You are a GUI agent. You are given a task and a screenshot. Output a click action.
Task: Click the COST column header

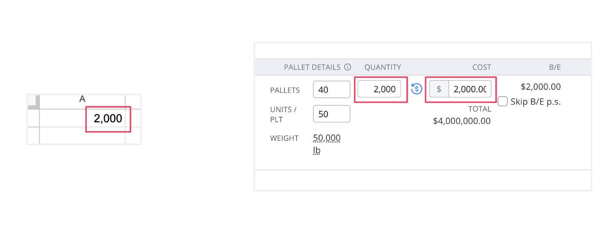[x=482, y=67]
